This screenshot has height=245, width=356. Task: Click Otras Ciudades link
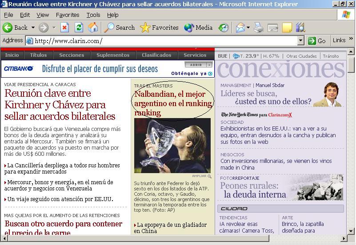[x=301, y=56]
